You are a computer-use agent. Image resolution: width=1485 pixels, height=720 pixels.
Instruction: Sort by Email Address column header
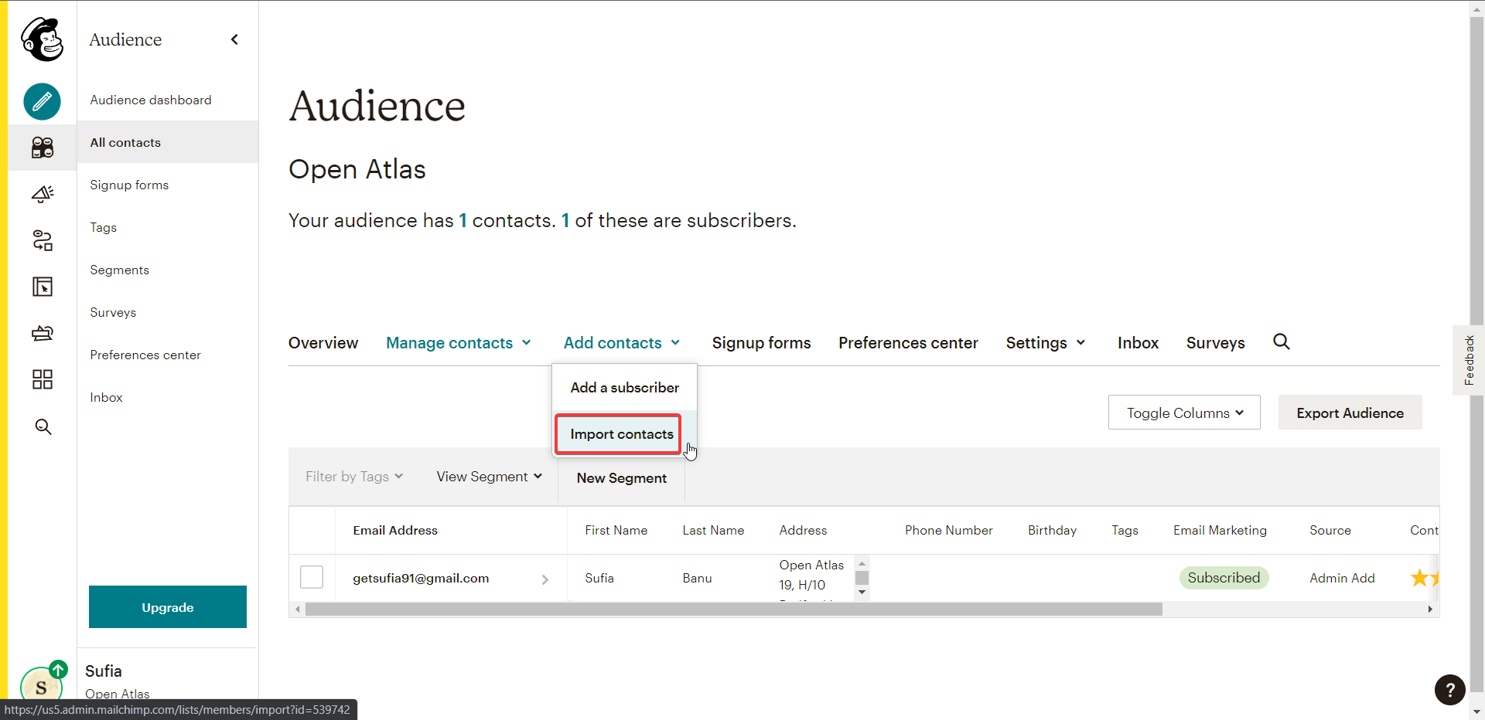[395, 530]
